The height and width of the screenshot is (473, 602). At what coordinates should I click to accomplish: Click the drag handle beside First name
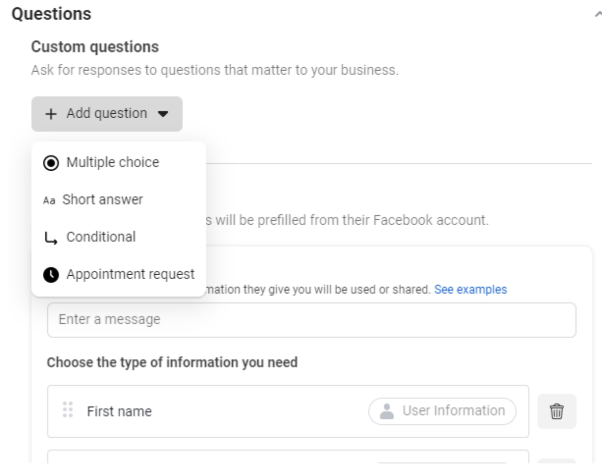coord(68,410)
